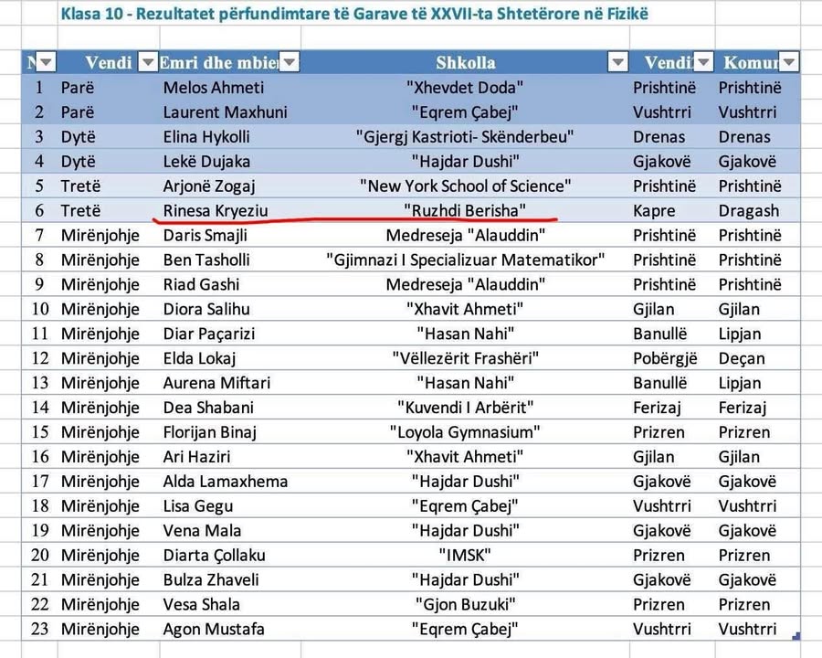This screenshot has width=822, height=658.
Task: Select the cell with name Agon Mustafa
Action: [x=214, y=629]
